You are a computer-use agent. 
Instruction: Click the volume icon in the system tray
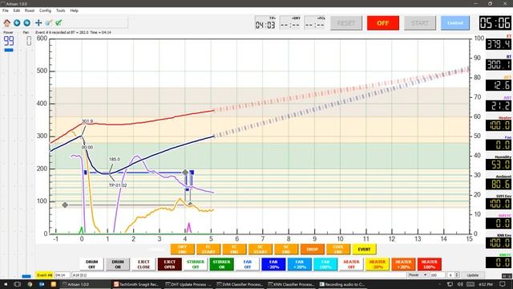460,284
